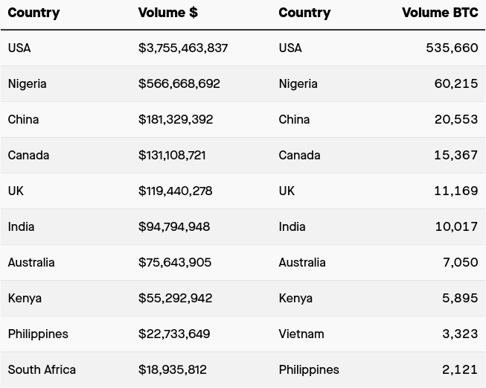
Task: Click the second 'Country' column header
Action: (x=304, y=13)
